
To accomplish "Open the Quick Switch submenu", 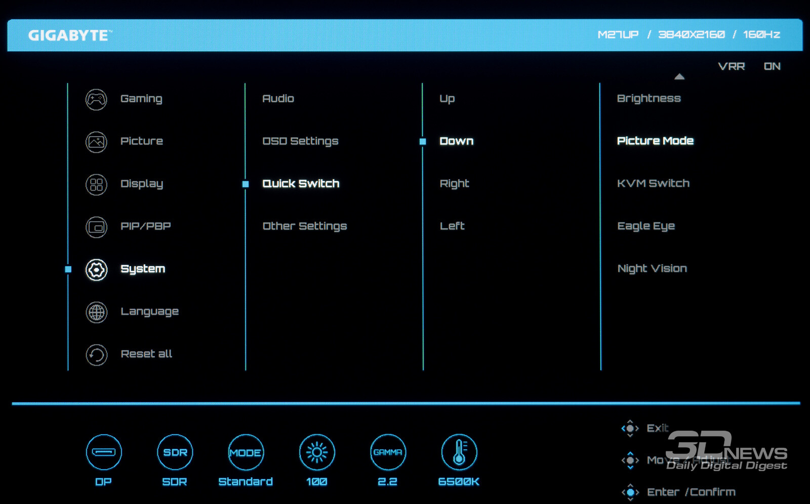I will click(301, 184).
